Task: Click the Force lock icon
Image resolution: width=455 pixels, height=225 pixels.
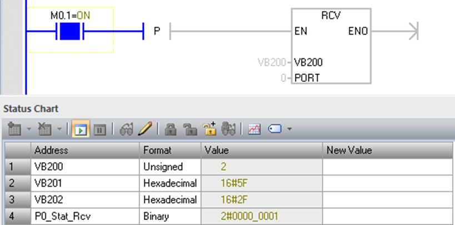Action: tap(171, 129)
